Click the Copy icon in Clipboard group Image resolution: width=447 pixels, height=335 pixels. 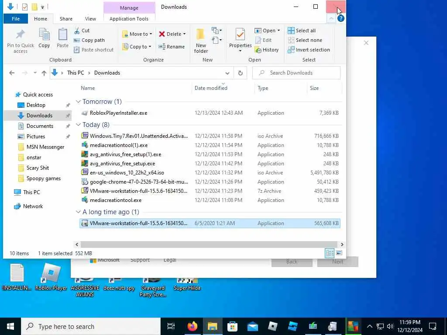click(44, 38)
